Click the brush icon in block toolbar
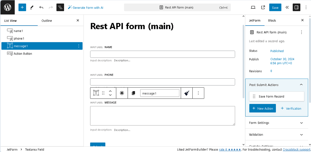311x152 pixels. [x=187, y=93]
